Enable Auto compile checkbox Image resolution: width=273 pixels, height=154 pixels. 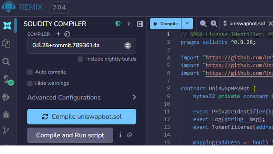[30, 72]
